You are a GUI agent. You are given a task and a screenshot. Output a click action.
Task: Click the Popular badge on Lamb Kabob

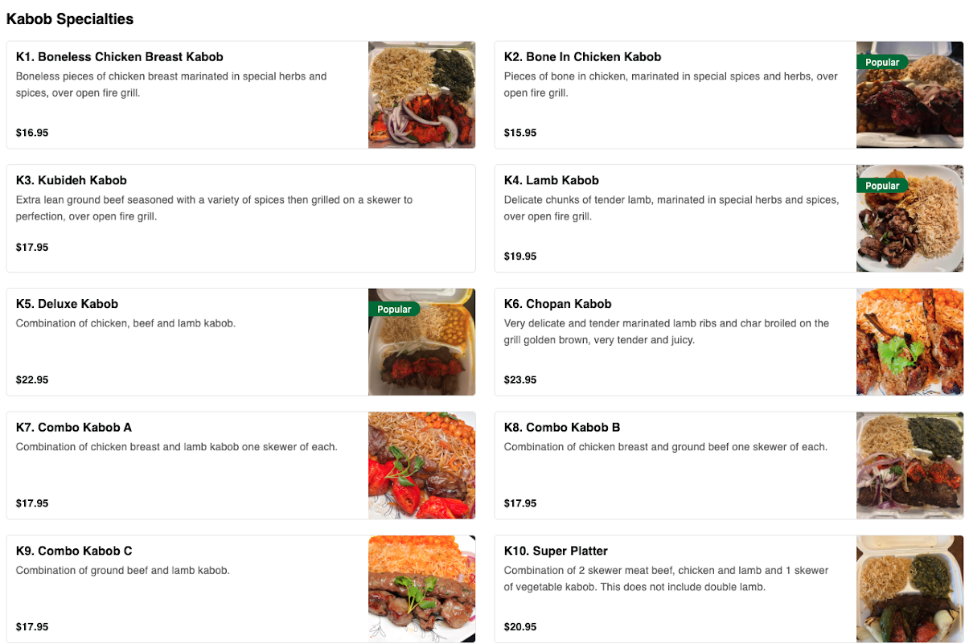[882, 186]
